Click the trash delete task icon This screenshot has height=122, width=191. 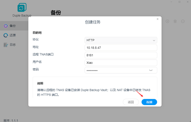[x=175, y=21]
